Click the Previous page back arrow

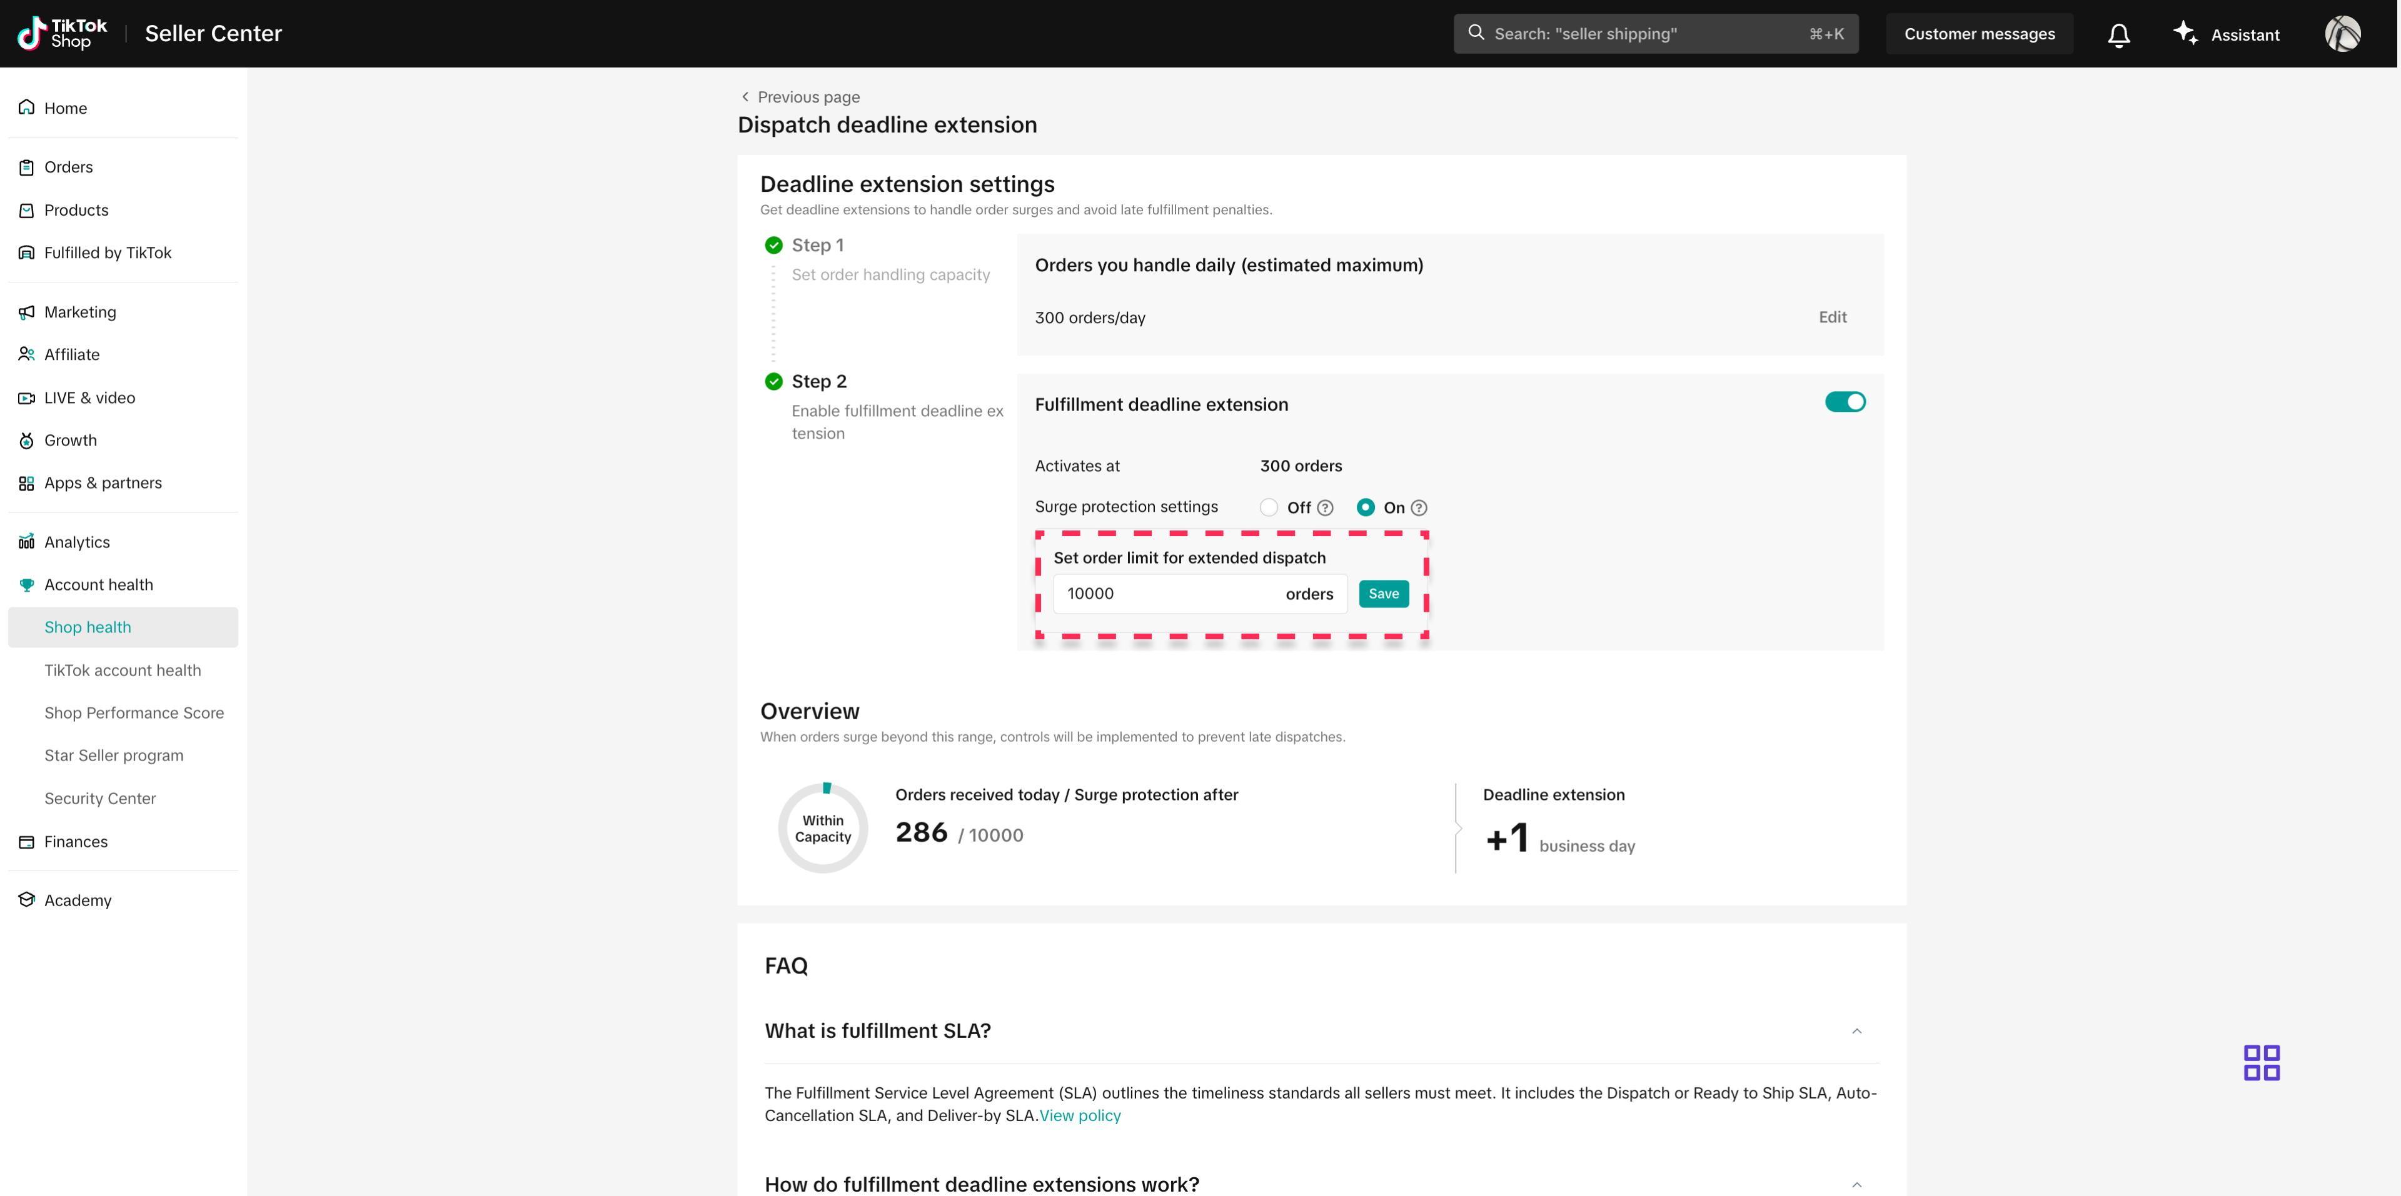coord(745,97)
